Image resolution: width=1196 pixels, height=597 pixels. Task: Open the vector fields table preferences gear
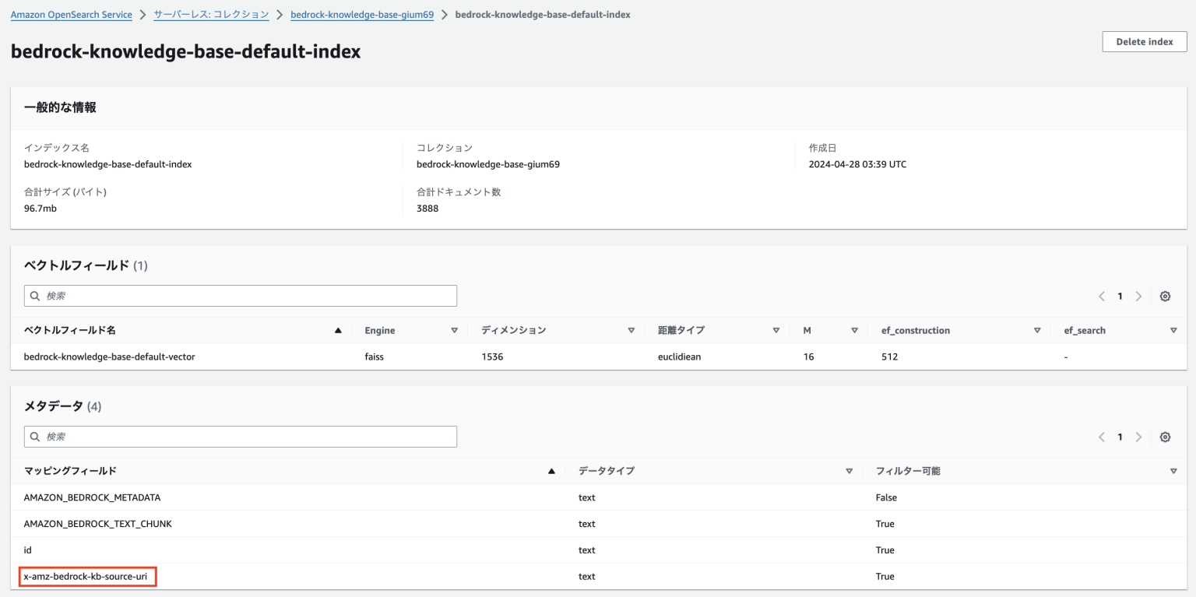[x=1165, y=296]
